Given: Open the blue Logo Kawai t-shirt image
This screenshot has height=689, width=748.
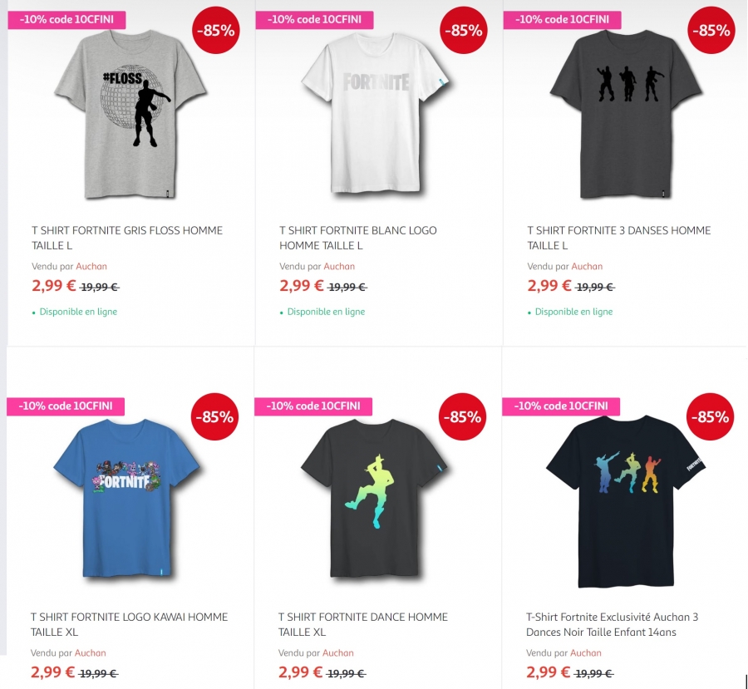Looking at the screenshot, I should (127, 499).
